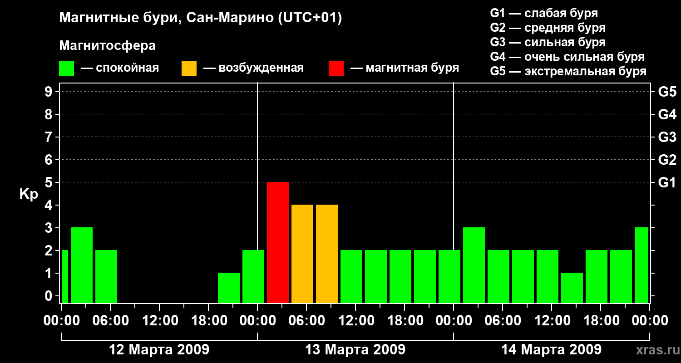Click the '12 Марта 2009' date label

coord(159,350)
